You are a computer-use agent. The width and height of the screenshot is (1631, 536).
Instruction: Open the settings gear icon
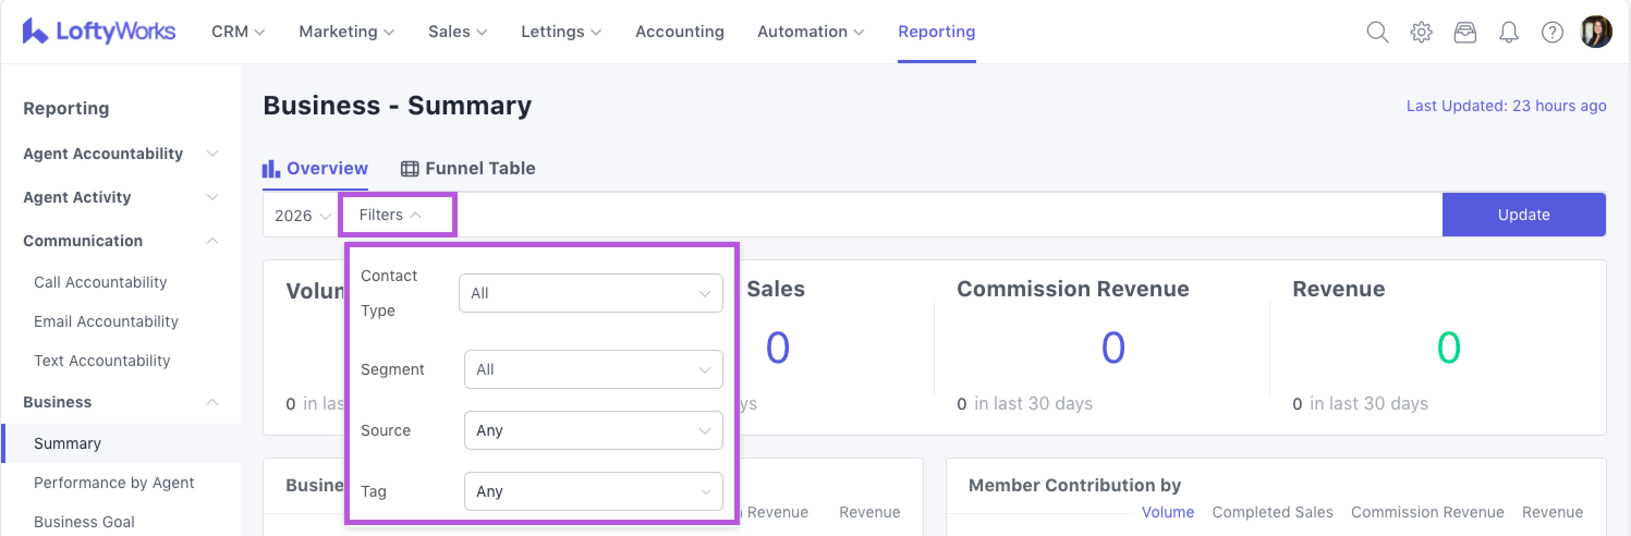pyautogui.click(x=1421, y=32)
